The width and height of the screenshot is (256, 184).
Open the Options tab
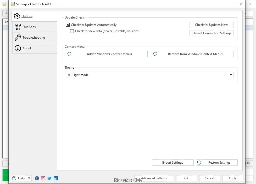(x=35, y=16)
